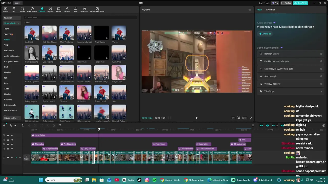Select the Poker Duşu effect clip
The height and width of the screenshot is (184, 328).
160,144
